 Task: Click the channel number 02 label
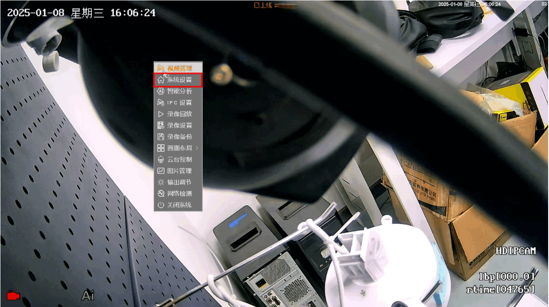pyautogui.click(x=544, y=4)
